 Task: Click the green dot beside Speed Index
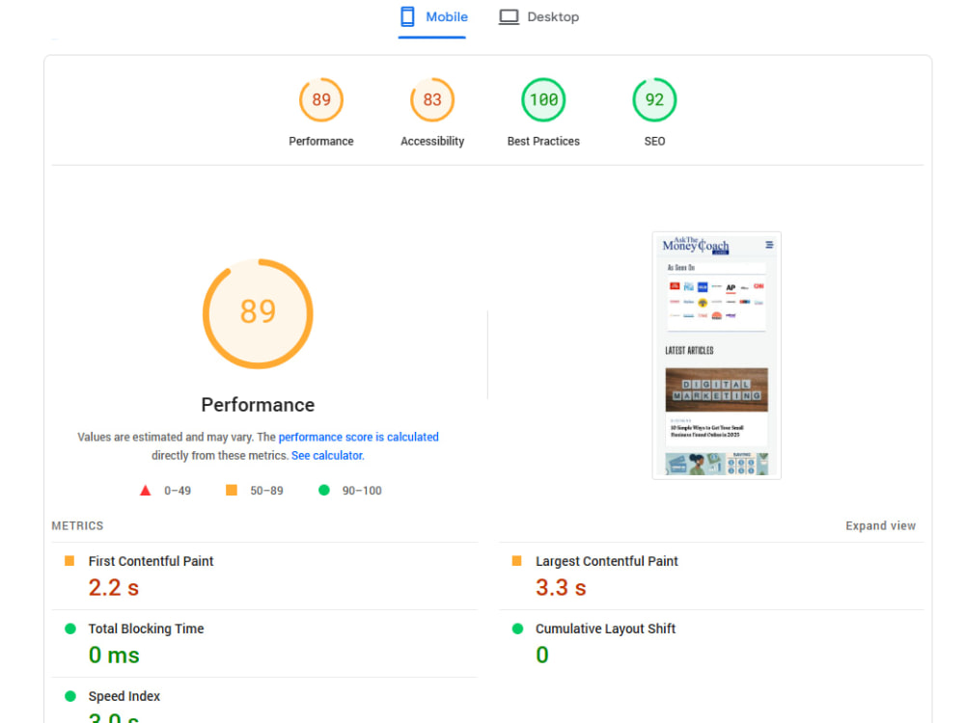pos(70,696)
